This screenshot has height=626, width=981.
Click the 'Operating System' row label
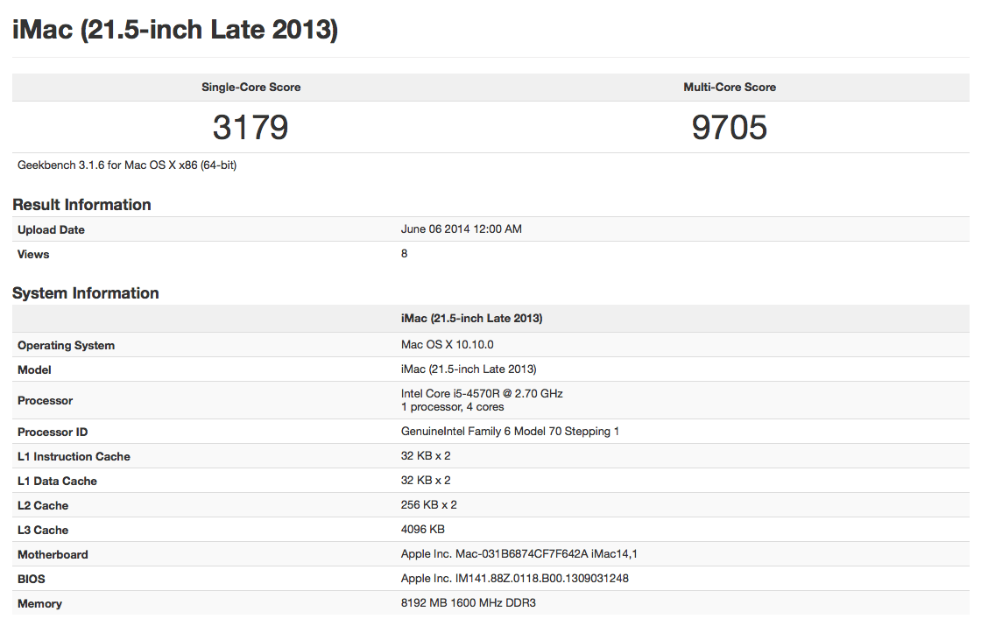(x=67, y=345)
